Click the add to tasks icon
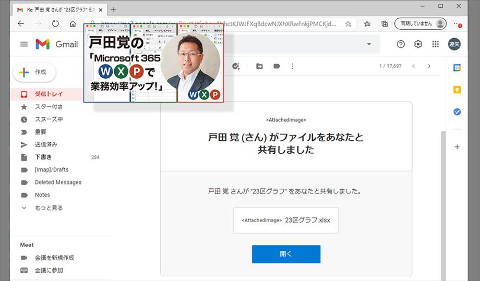 (236, 66)
